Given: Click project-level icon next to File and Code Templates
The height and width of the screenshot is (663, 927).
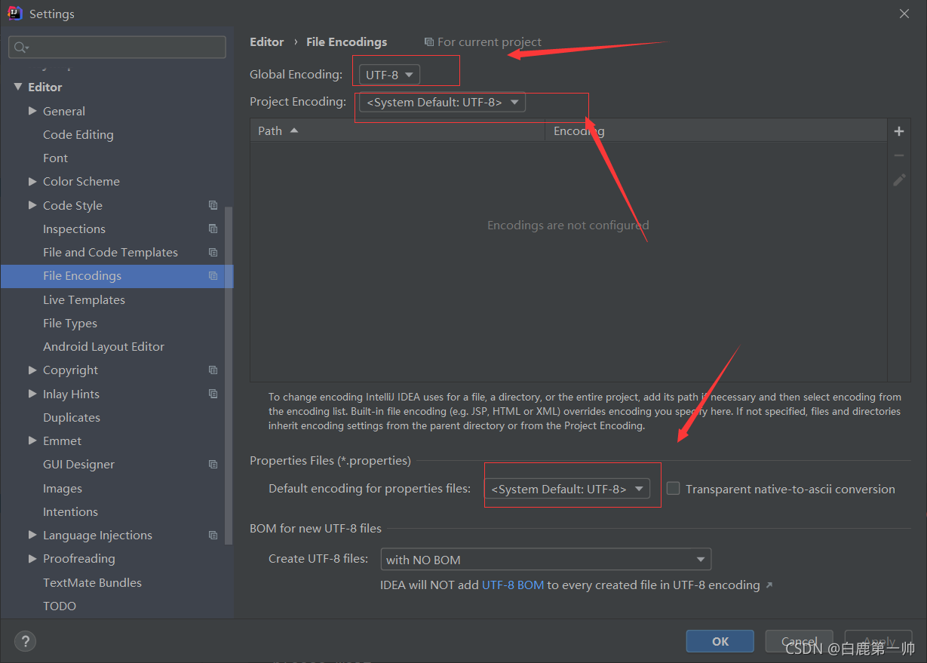Looking at the screenshot, I should tap(213, 252).
